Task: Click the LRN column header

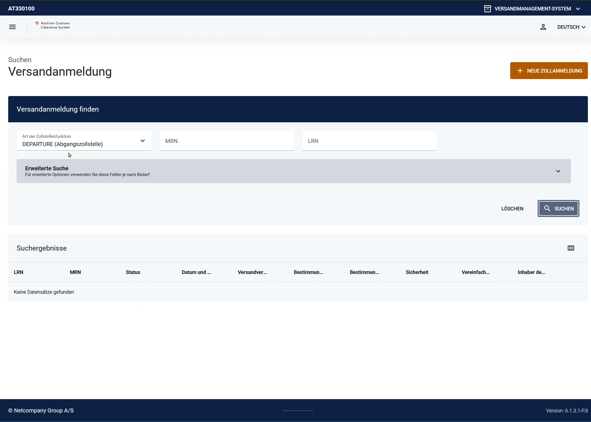Action: 19,272
